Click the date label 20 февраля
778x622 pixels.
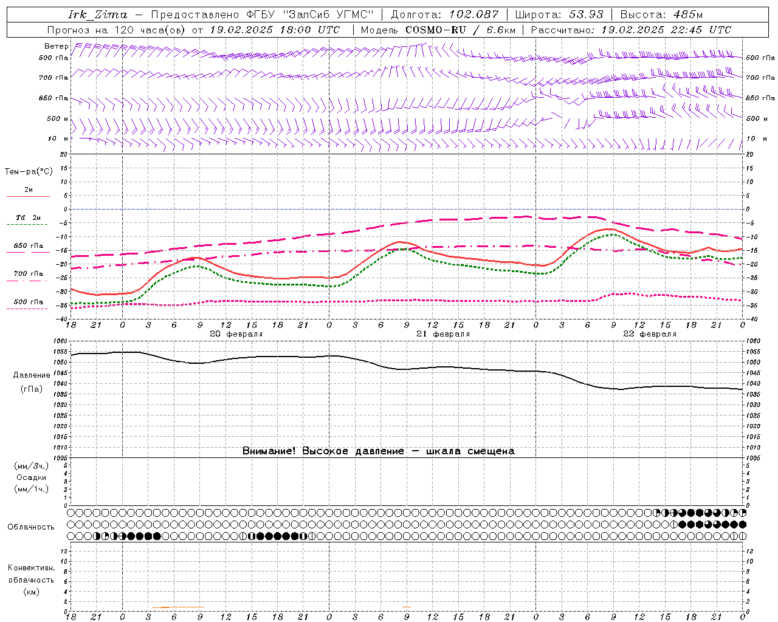click(236, 334)
